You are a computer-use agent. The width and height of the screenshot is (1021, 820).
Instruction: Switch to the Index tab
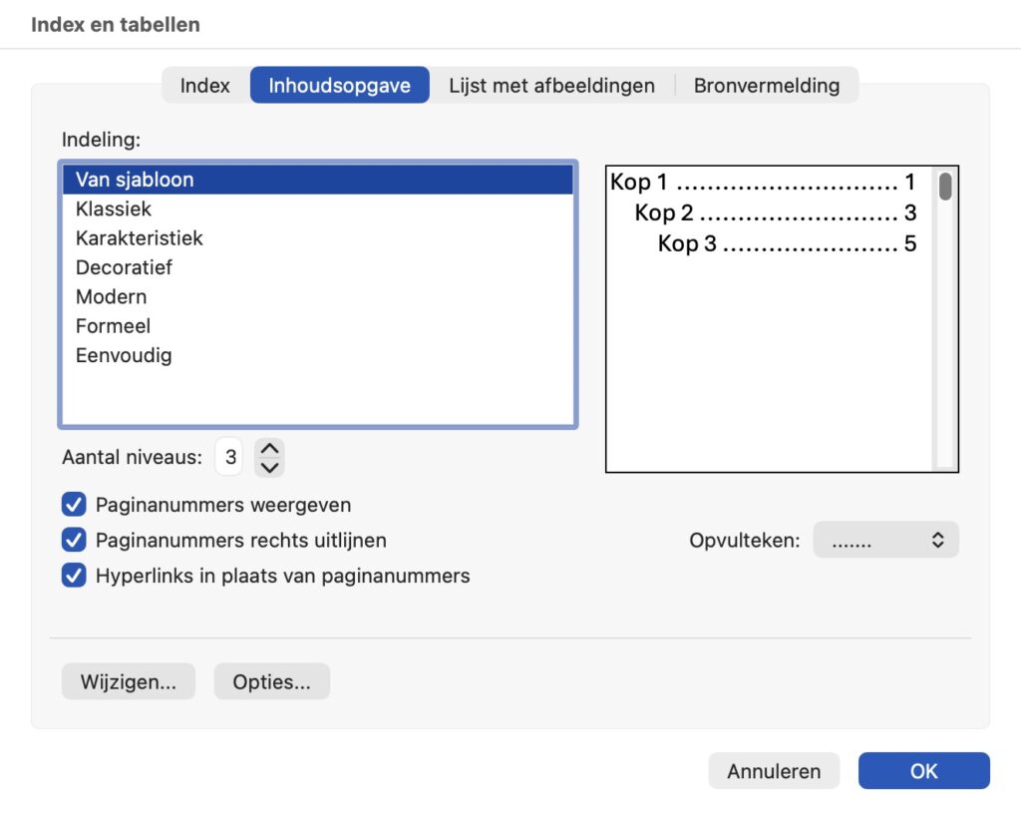click(204, 86)
